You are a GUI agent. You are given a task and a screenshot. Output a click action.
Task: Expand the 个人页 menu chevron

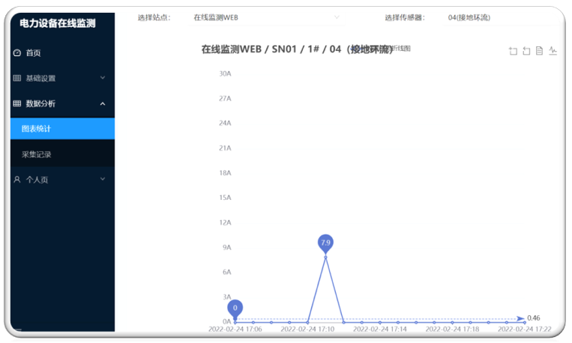click(x=103, y=180)
